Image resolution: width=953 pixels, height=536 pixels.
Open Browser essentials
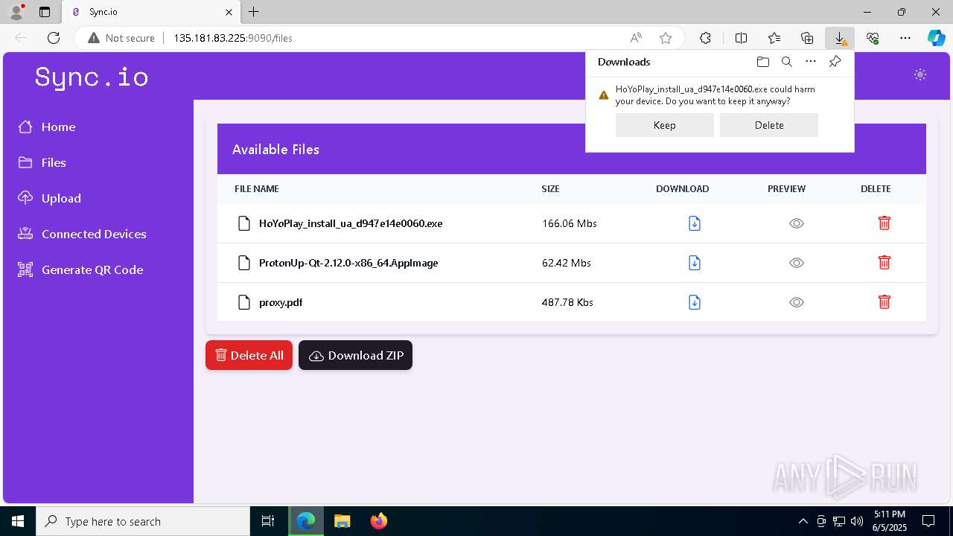[873, 38]
